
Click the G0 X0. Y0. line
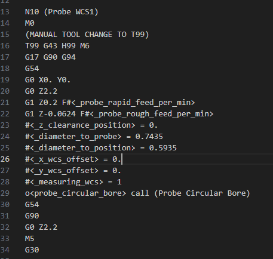tap(48, 80)
